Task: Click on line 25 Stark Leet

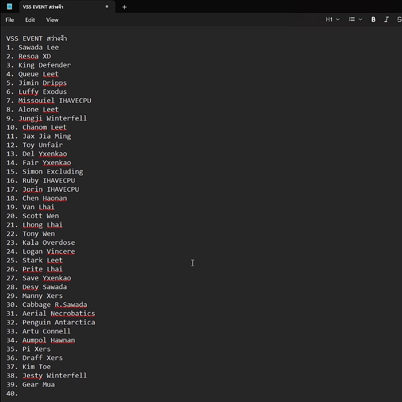Action: pos(35,260)
